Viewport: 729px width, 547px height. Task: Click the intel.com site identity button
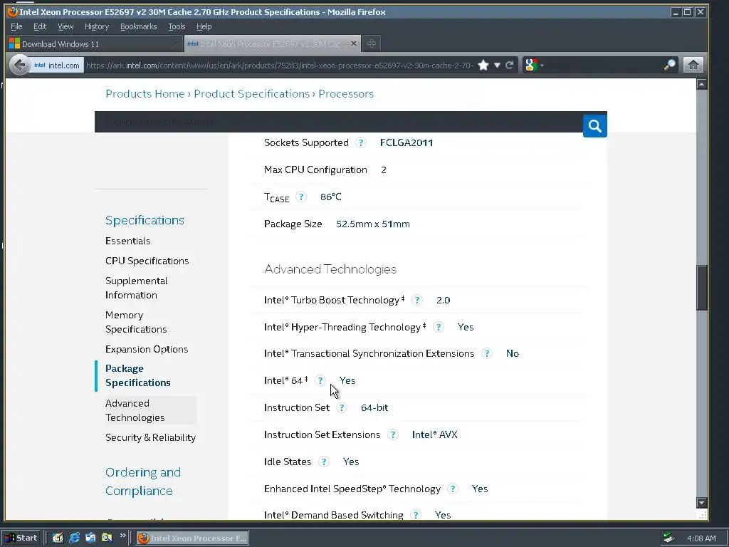[x=57, y=65]
